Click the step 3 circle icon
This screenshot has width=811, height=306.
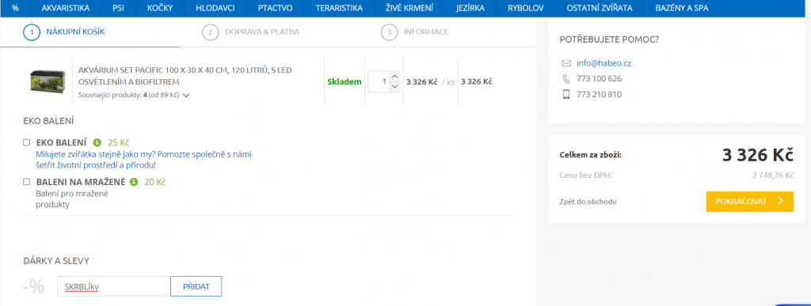tap(389, 32)
